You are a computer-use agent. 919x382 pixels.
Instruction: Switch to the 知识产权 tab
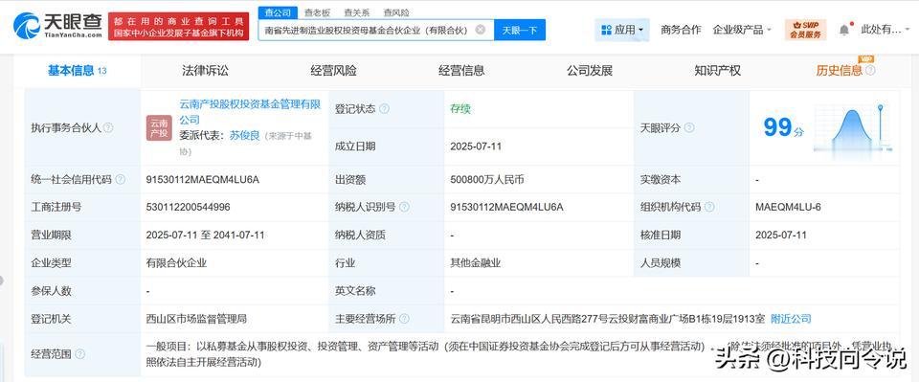click(718, 71)
